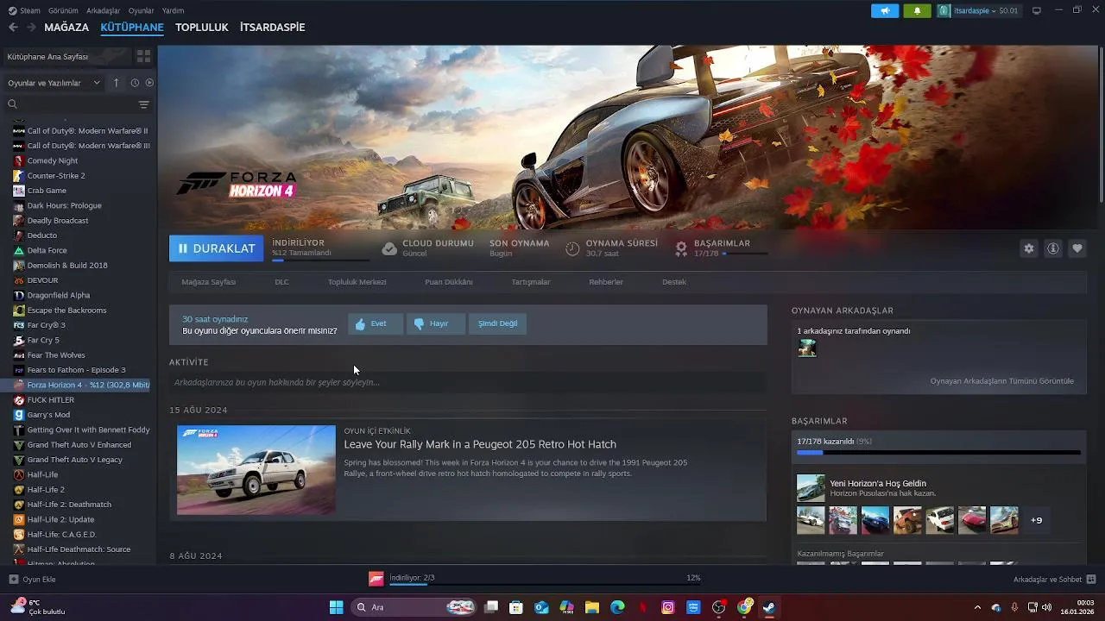Go to TOPLULUK section

point(202,27)
